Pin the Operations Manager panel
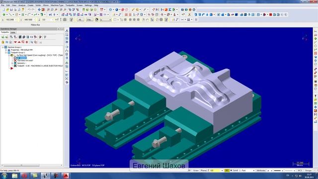The height and width of the screenshot is (179, 318). click(x=59, y=29)
